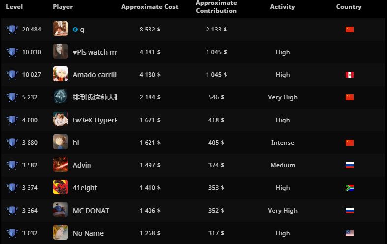
Task: Click the China flag in q's row
Action: (350, 30)
